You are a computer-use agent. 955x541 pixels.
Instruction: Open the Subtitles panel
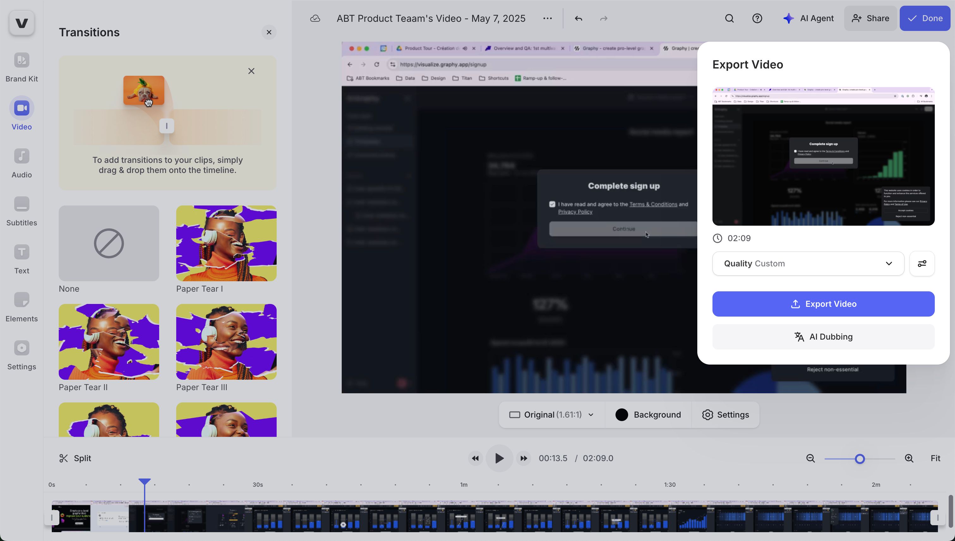click(21, 211)
